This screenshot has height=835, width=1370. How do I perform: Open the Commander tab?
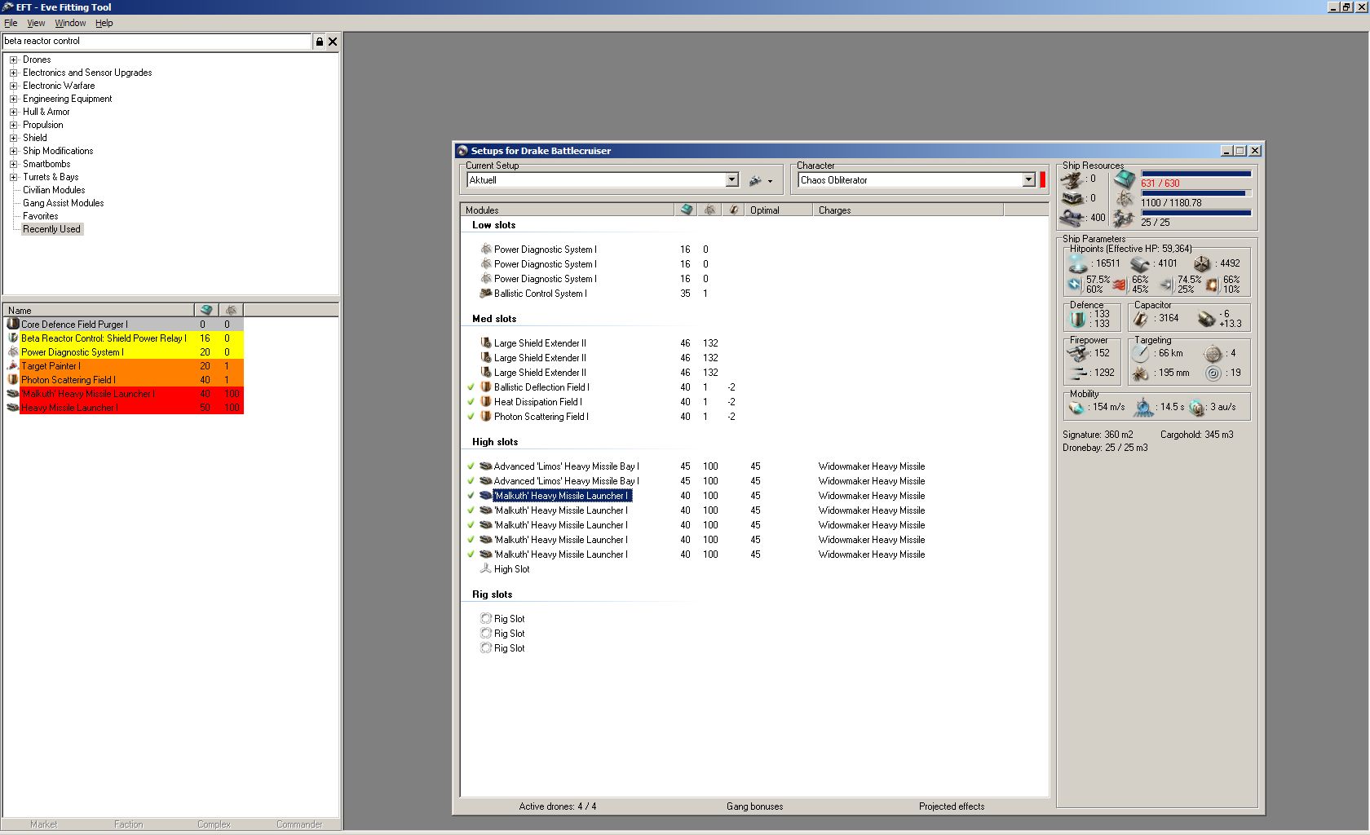point(299,824)
